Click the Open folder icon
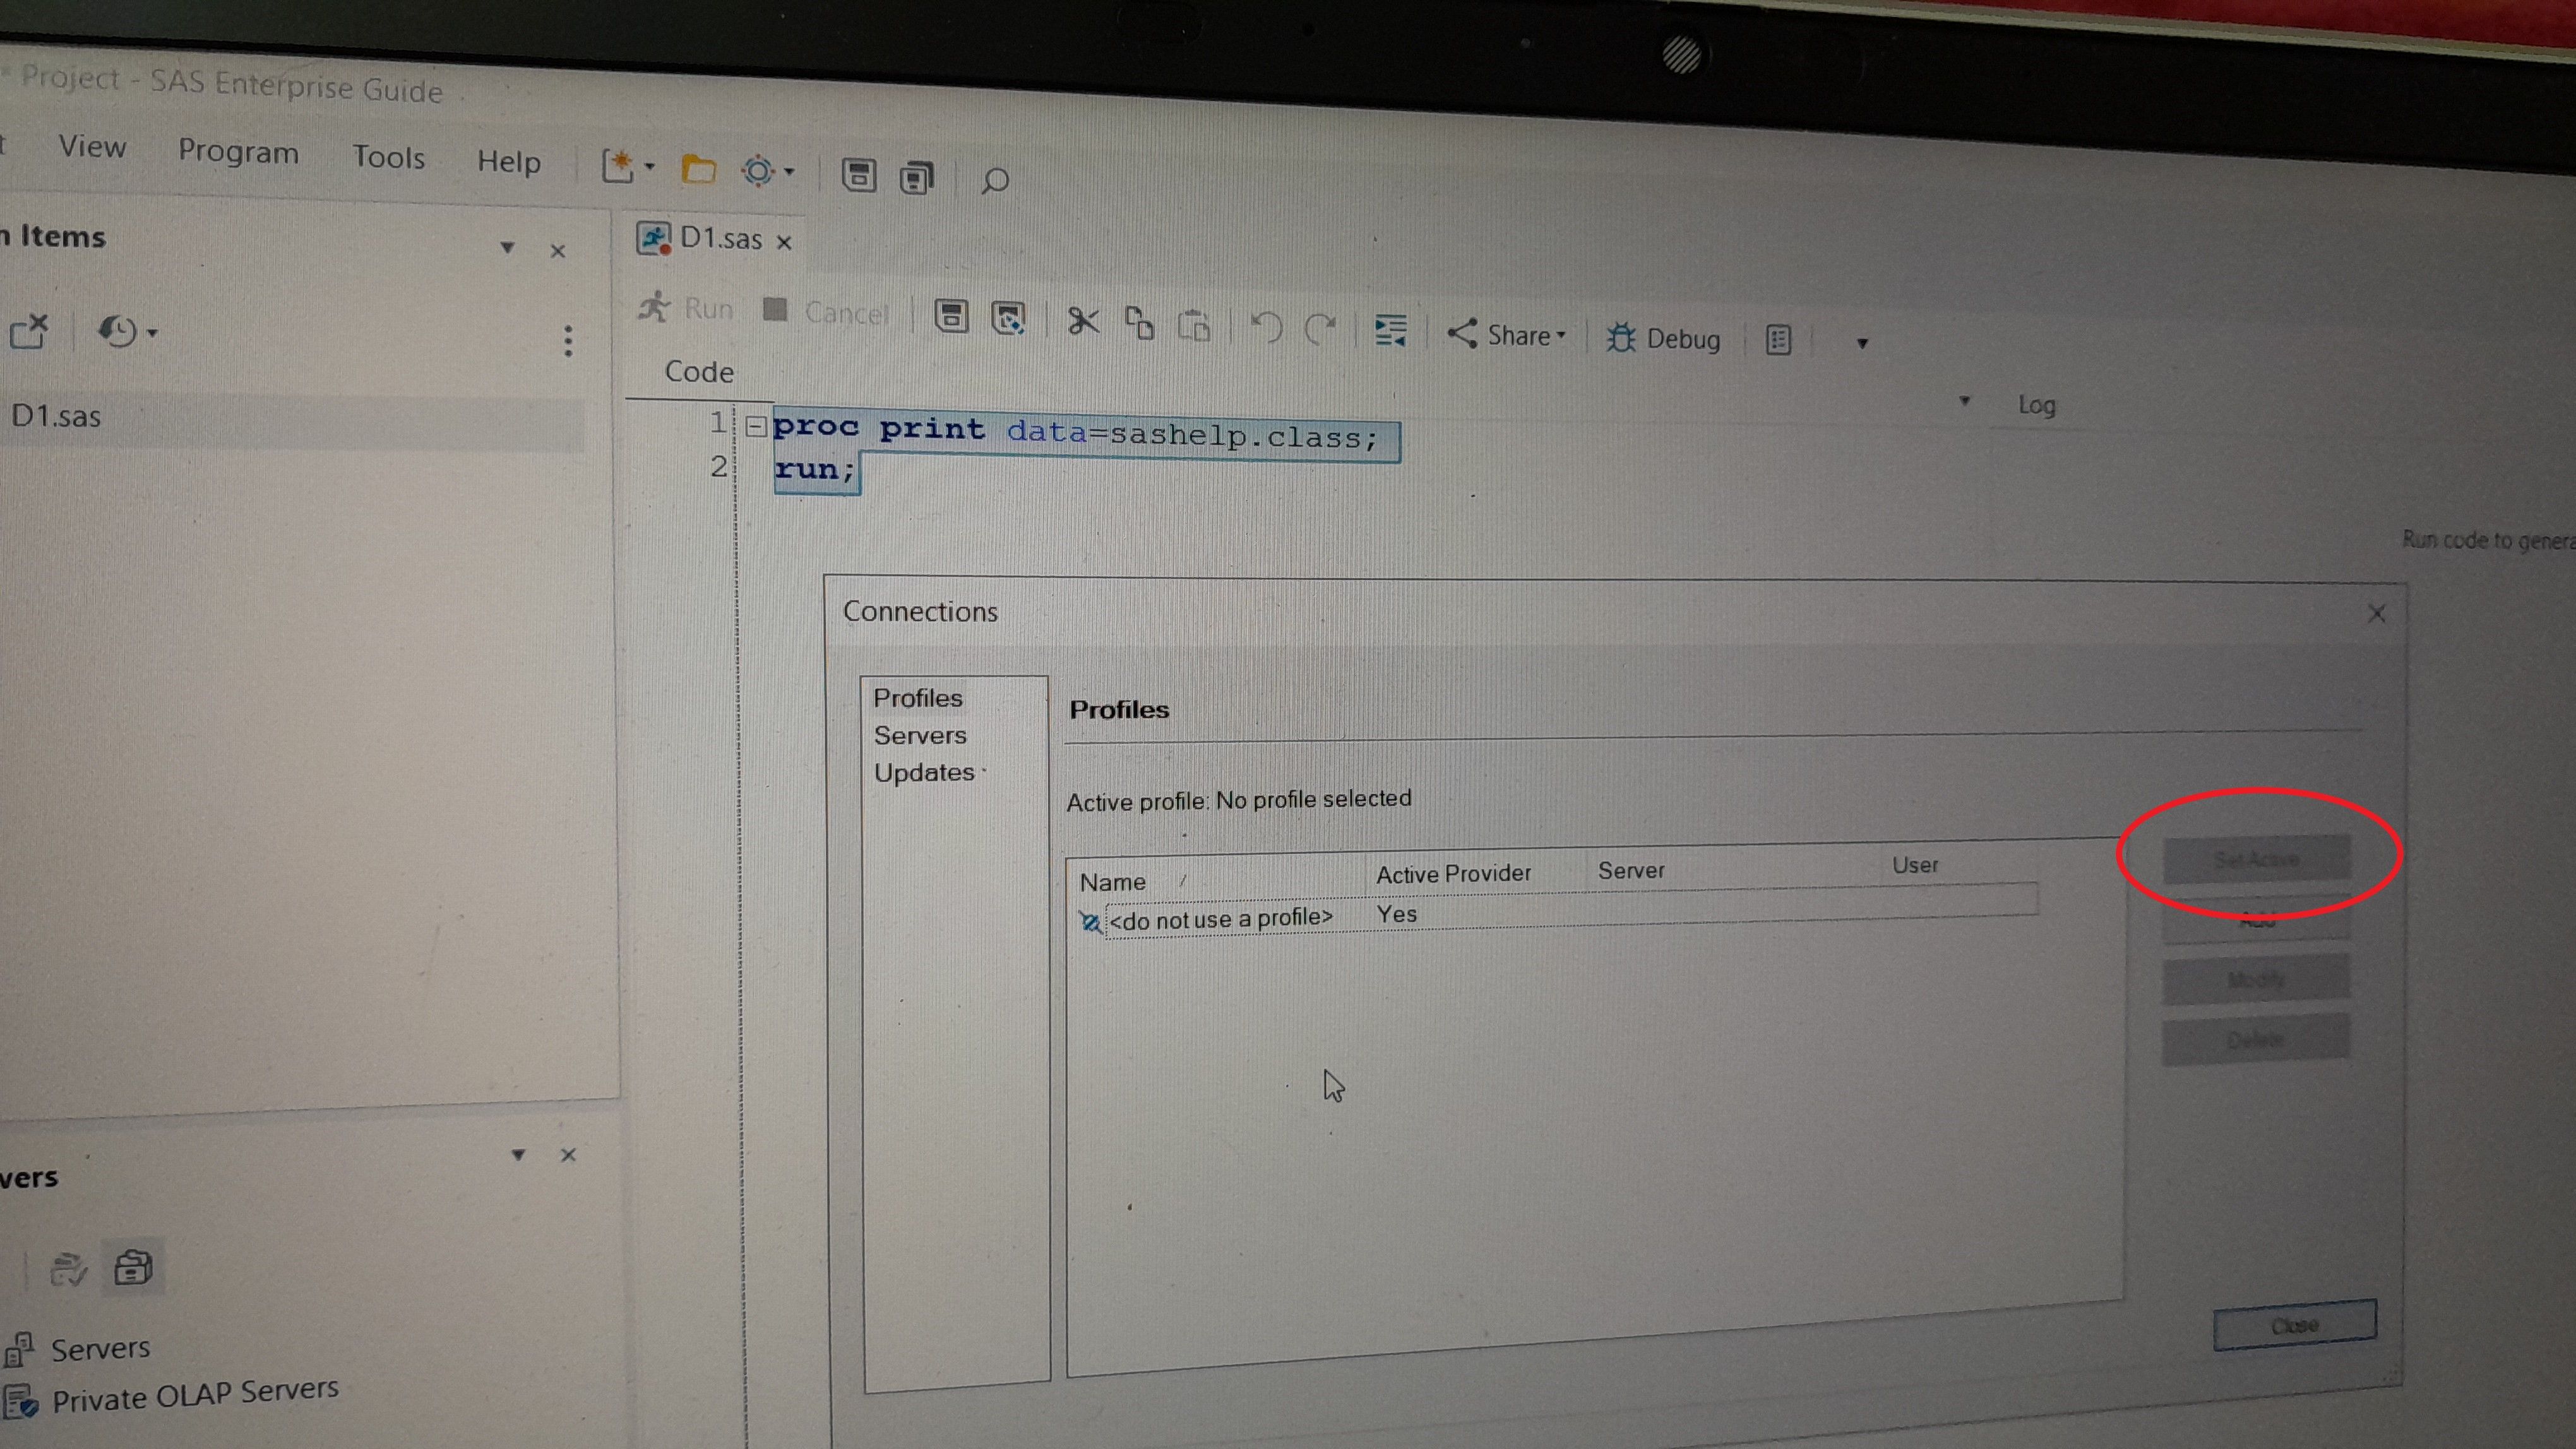The width and height of the screenshot is (2576, 1449). (x=698, y=170)
